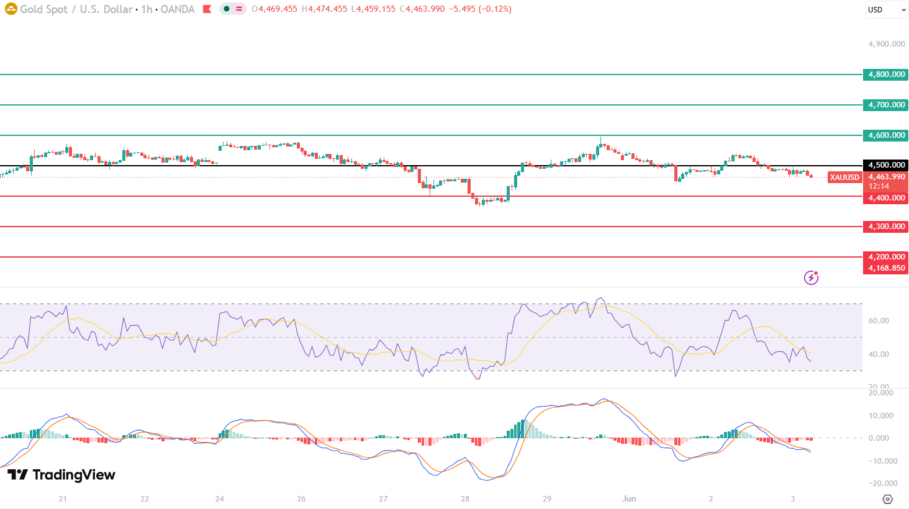909x509 pixels.
Task: Toggle the pink approximate-data indicator
Action: [x=239, y=9]
